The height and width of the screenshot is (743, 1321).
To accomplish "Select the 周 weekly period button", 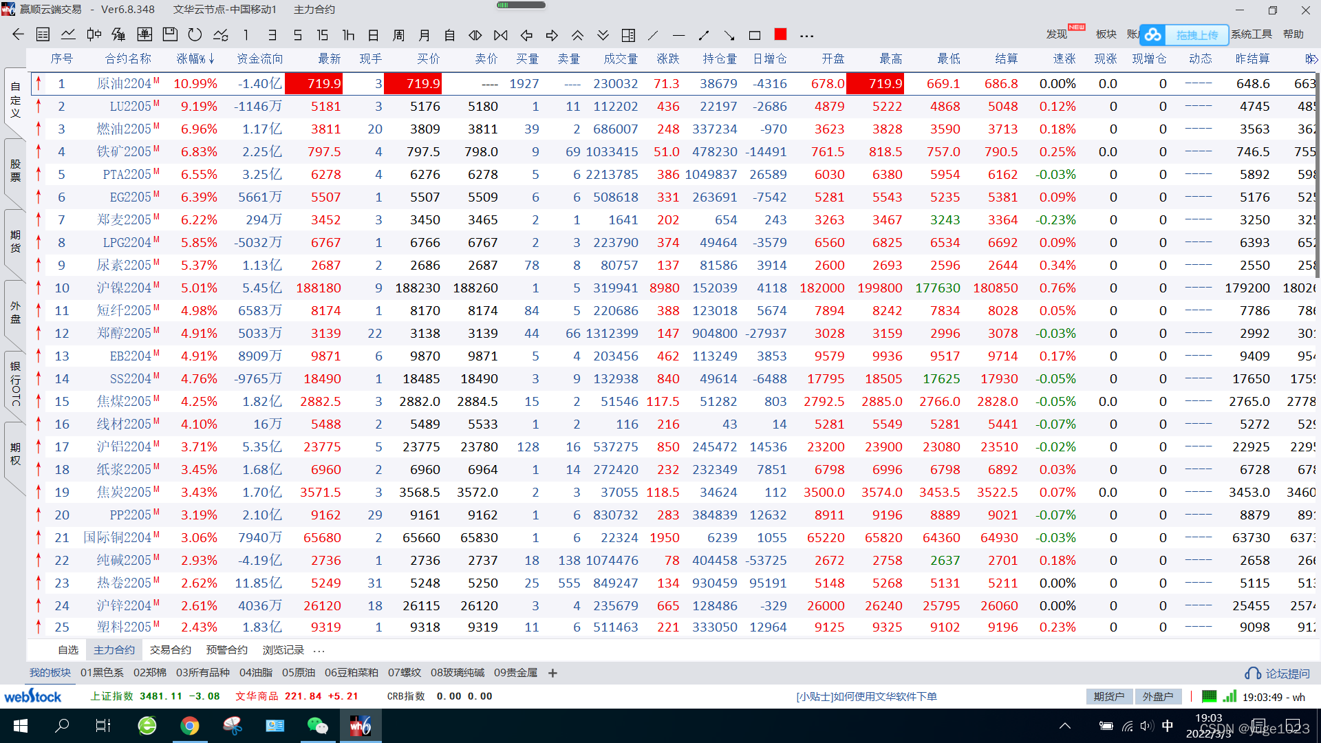I will tap(398, 34).
